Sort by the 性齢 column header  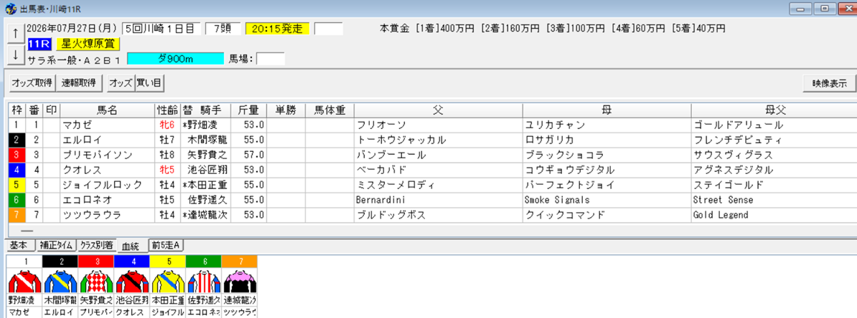[167, 110]
